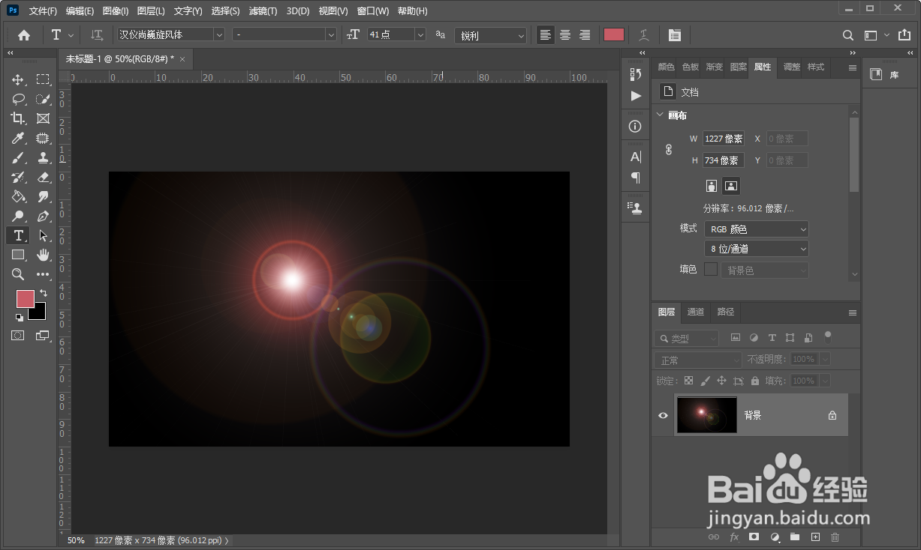The image size is (921, 550).
Task: Open the 滤镜(T) menu
Action: 263,11
